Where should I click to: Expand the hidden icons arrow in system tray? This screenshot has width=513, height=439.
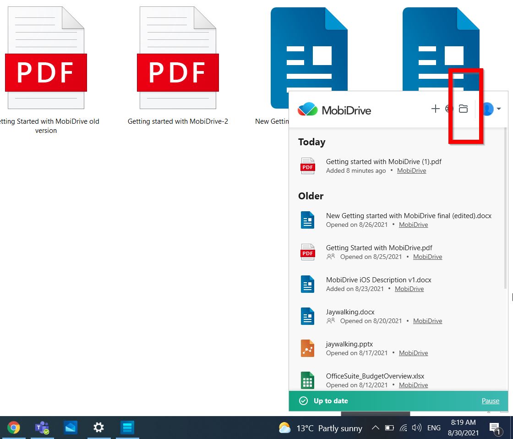pyautogui.click(x=376, y=428)
